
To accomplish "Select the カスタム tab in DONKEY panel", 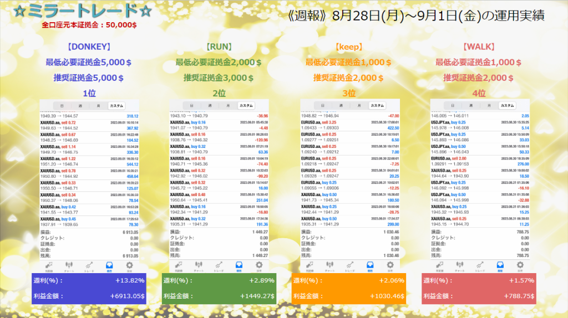I will (x=117, y=105).
